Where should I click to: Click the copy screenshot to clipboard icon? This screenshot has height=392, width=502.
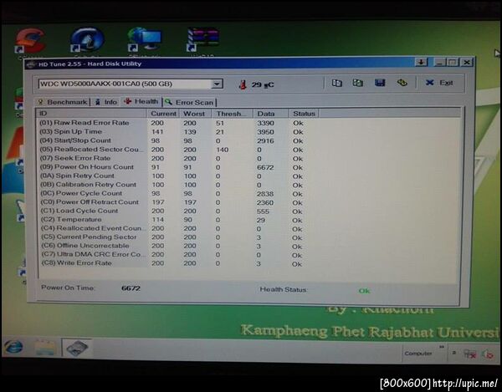[357, 83]
